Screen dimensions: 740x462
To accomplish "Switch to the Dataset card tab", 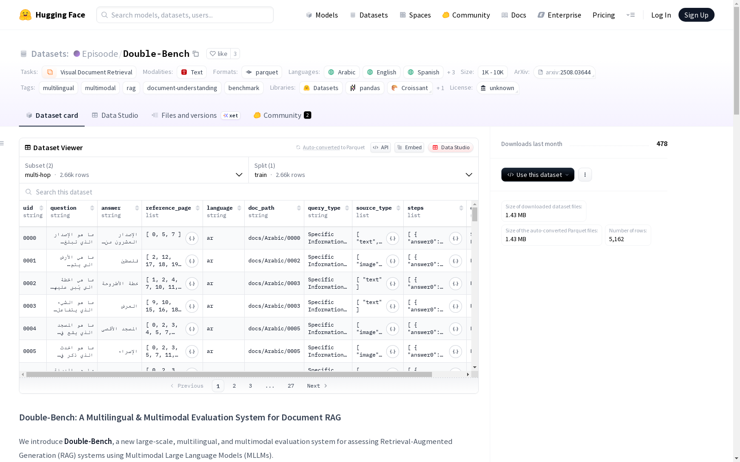I will pos(52,115).
